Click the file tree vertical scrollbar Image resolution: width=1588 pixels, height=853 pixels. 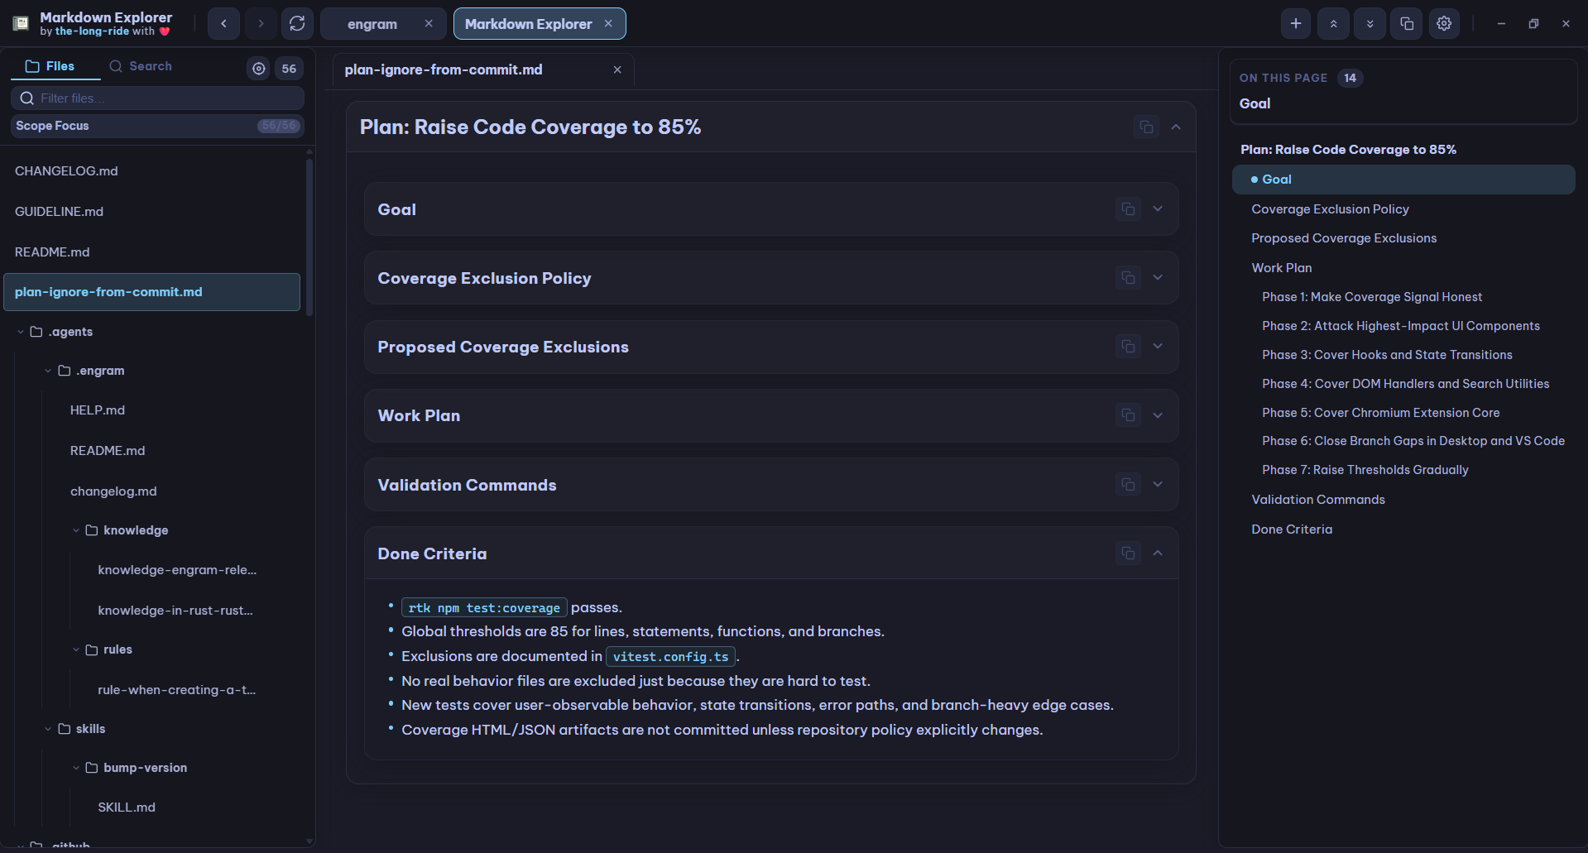tap(309, 236)
